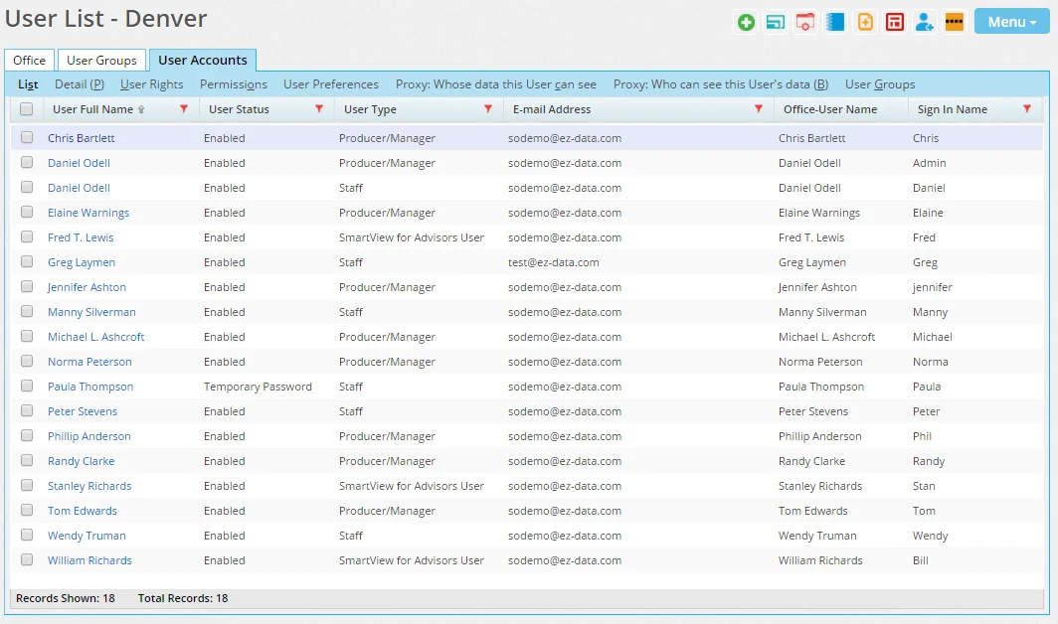
Task: Sort by the E-mail Address column header
Action: pyautogui.click(x=552, y=109)
